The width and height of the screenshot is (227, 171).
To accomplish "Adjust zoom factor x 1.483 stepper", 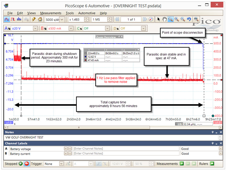I will tap(87, 19).
